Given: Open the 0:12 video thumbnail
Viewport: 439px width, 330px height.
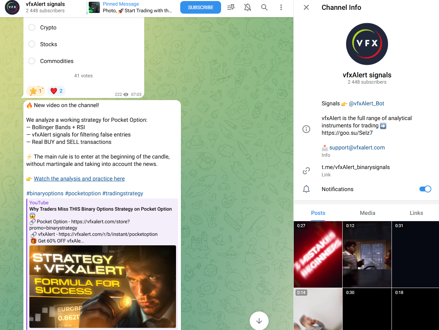Looking at the screenshot, I should [367, 254].
